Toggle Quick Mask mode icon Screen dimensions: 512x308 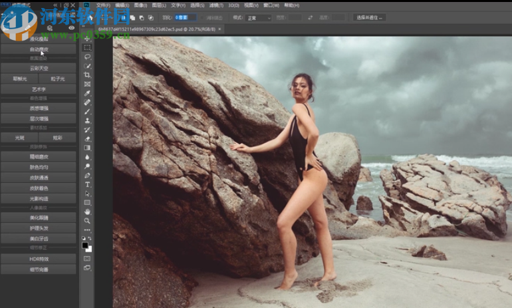pyautogui.click(x=87, y=258)
